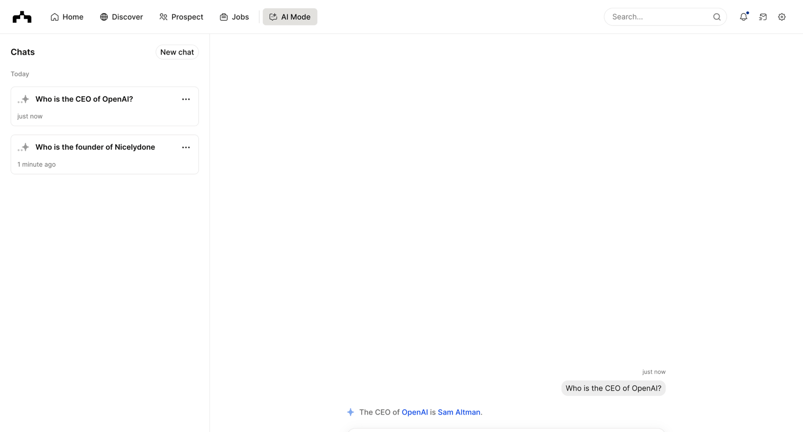
Task: Click the sparkle icon next to Nicelydone chat
Action: (23, 148)
